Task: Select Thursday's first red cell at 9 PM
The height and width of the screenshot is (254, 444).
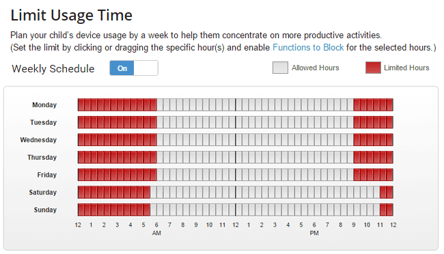Action: pyautogui.click(x=357, y=157)
